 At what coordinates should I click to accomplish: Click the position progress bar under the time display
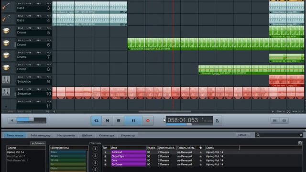coord(189,124)
